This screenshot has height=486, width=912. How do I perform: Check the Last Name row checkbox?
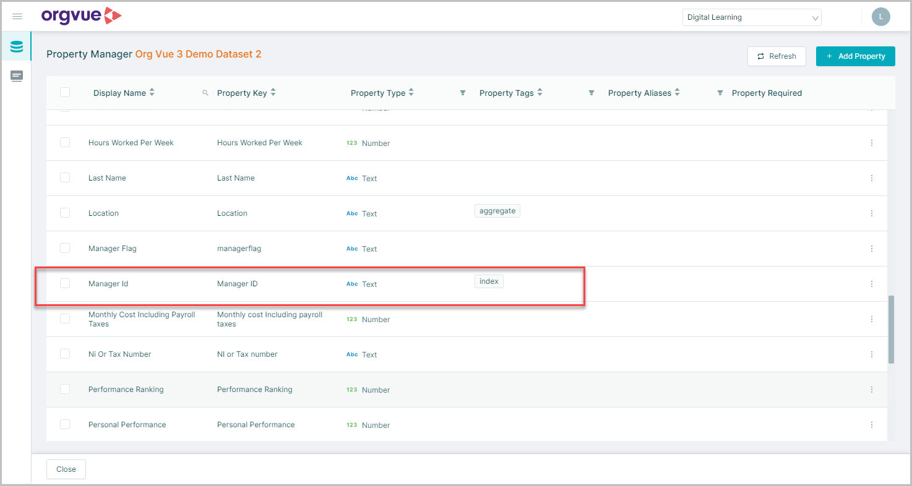[x=65, y=177]
